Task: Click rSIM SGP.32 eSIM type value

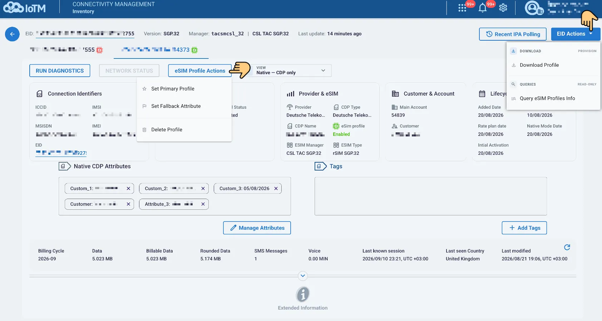Action: click(x=346, y=153)
